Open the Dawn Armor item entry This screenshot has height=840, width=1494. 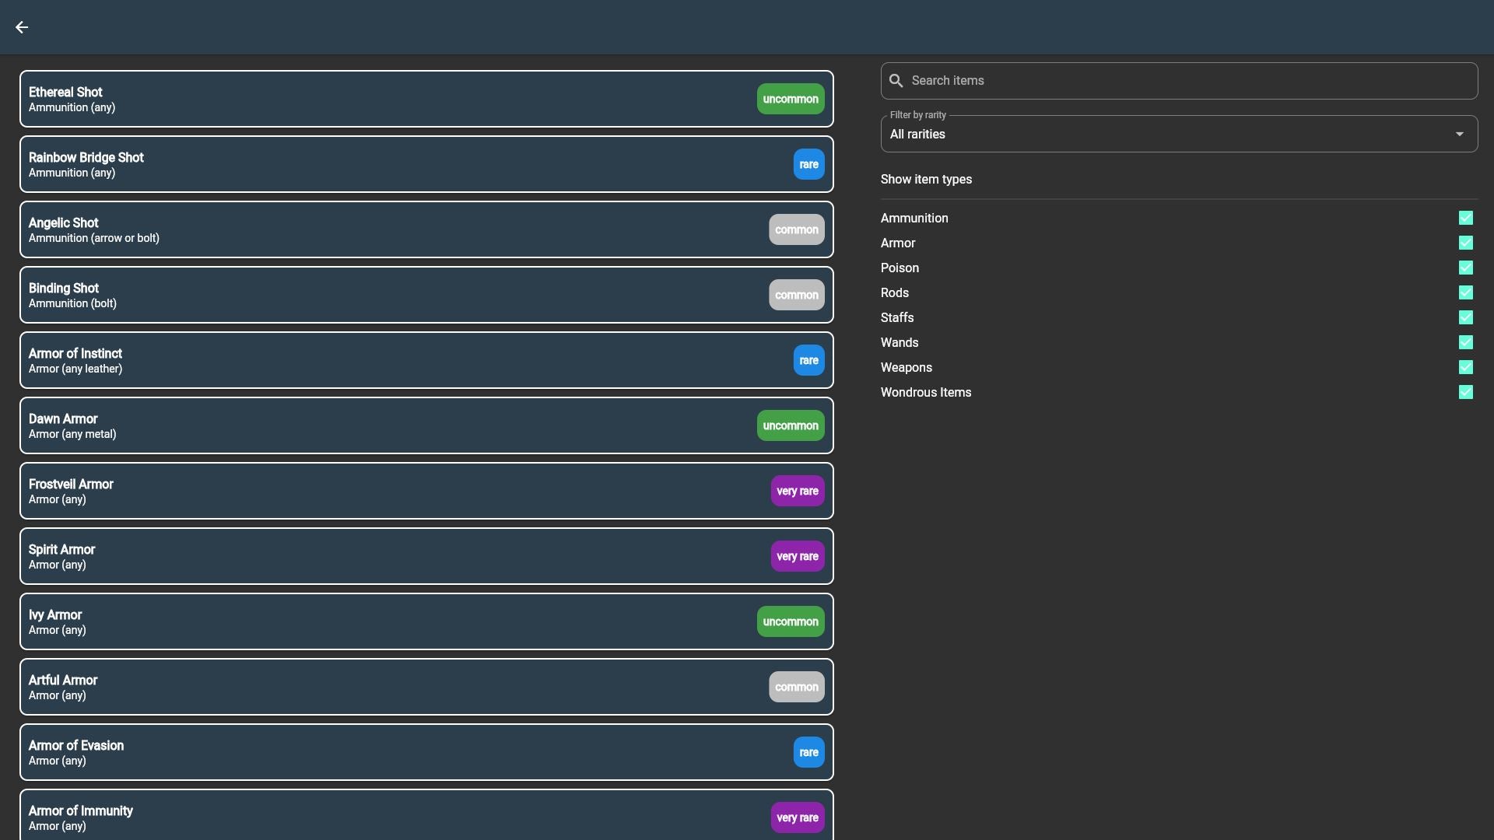[x=389, y=425]
